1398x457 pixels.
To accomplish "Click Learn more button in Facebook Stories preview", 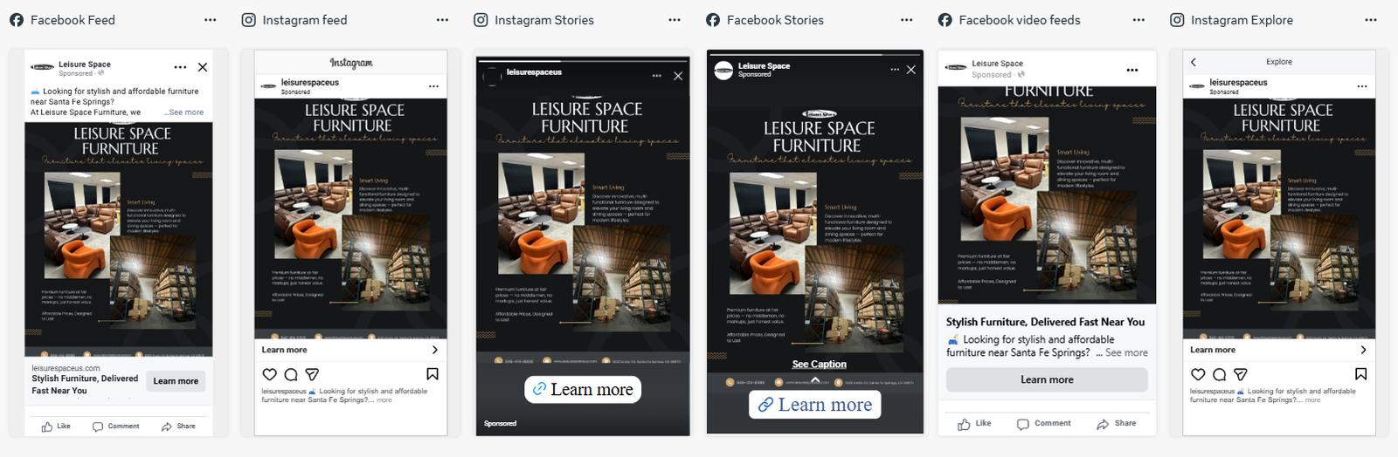I will pyautogui.click(x=815, y=405).
